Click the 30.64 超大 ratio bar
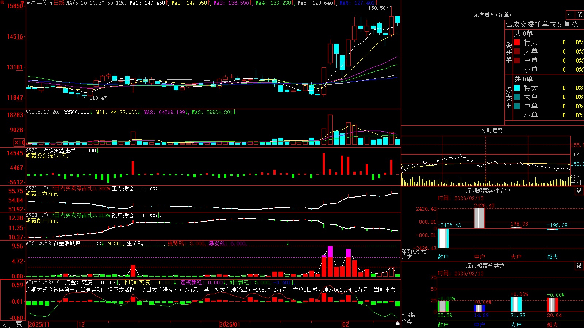 coord(553,305)
